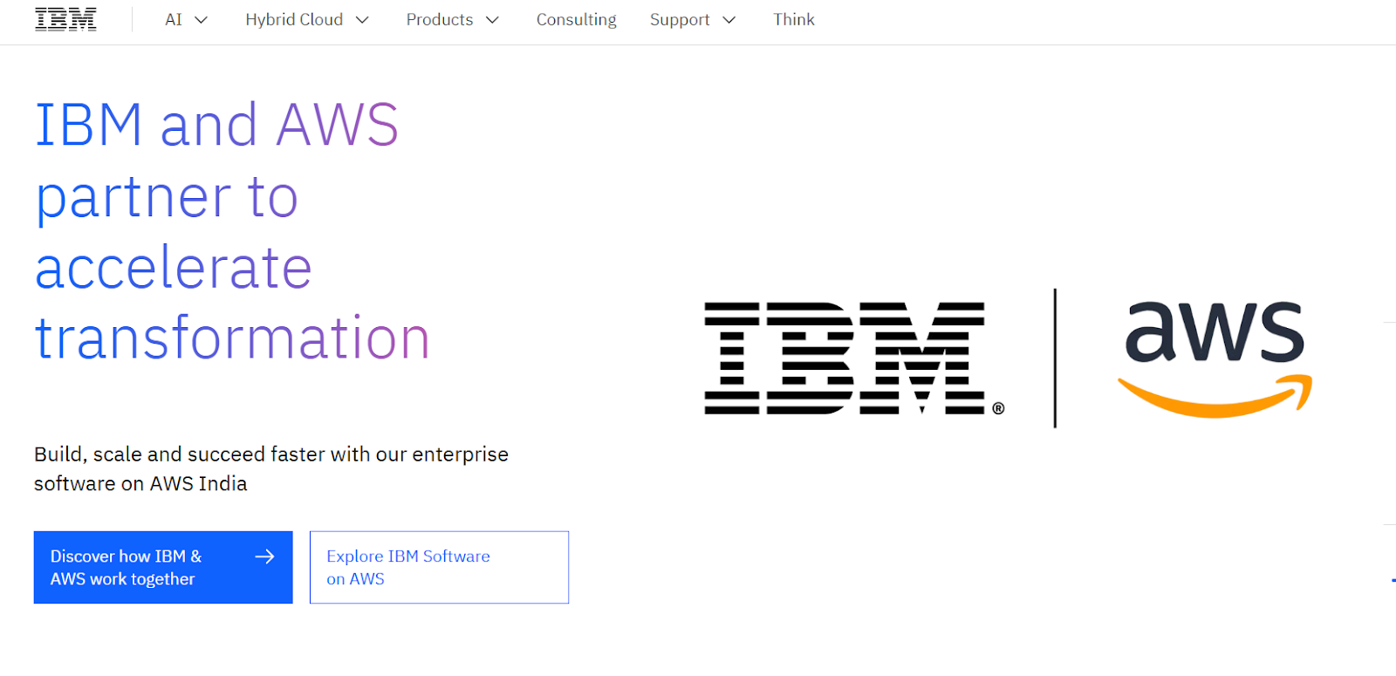Click the chevron icon beside Products

(493, 19)
